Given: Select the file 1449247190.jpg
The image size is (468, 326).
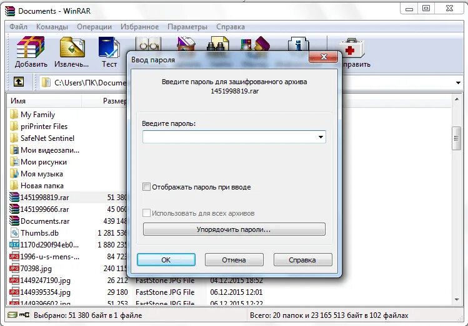Looking at the screenshot, I should (40, 280).
